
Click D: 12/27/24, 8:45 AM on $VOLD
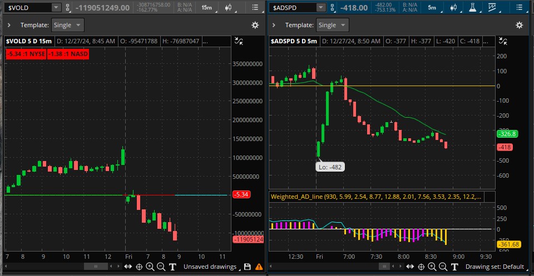click(86, 42)
